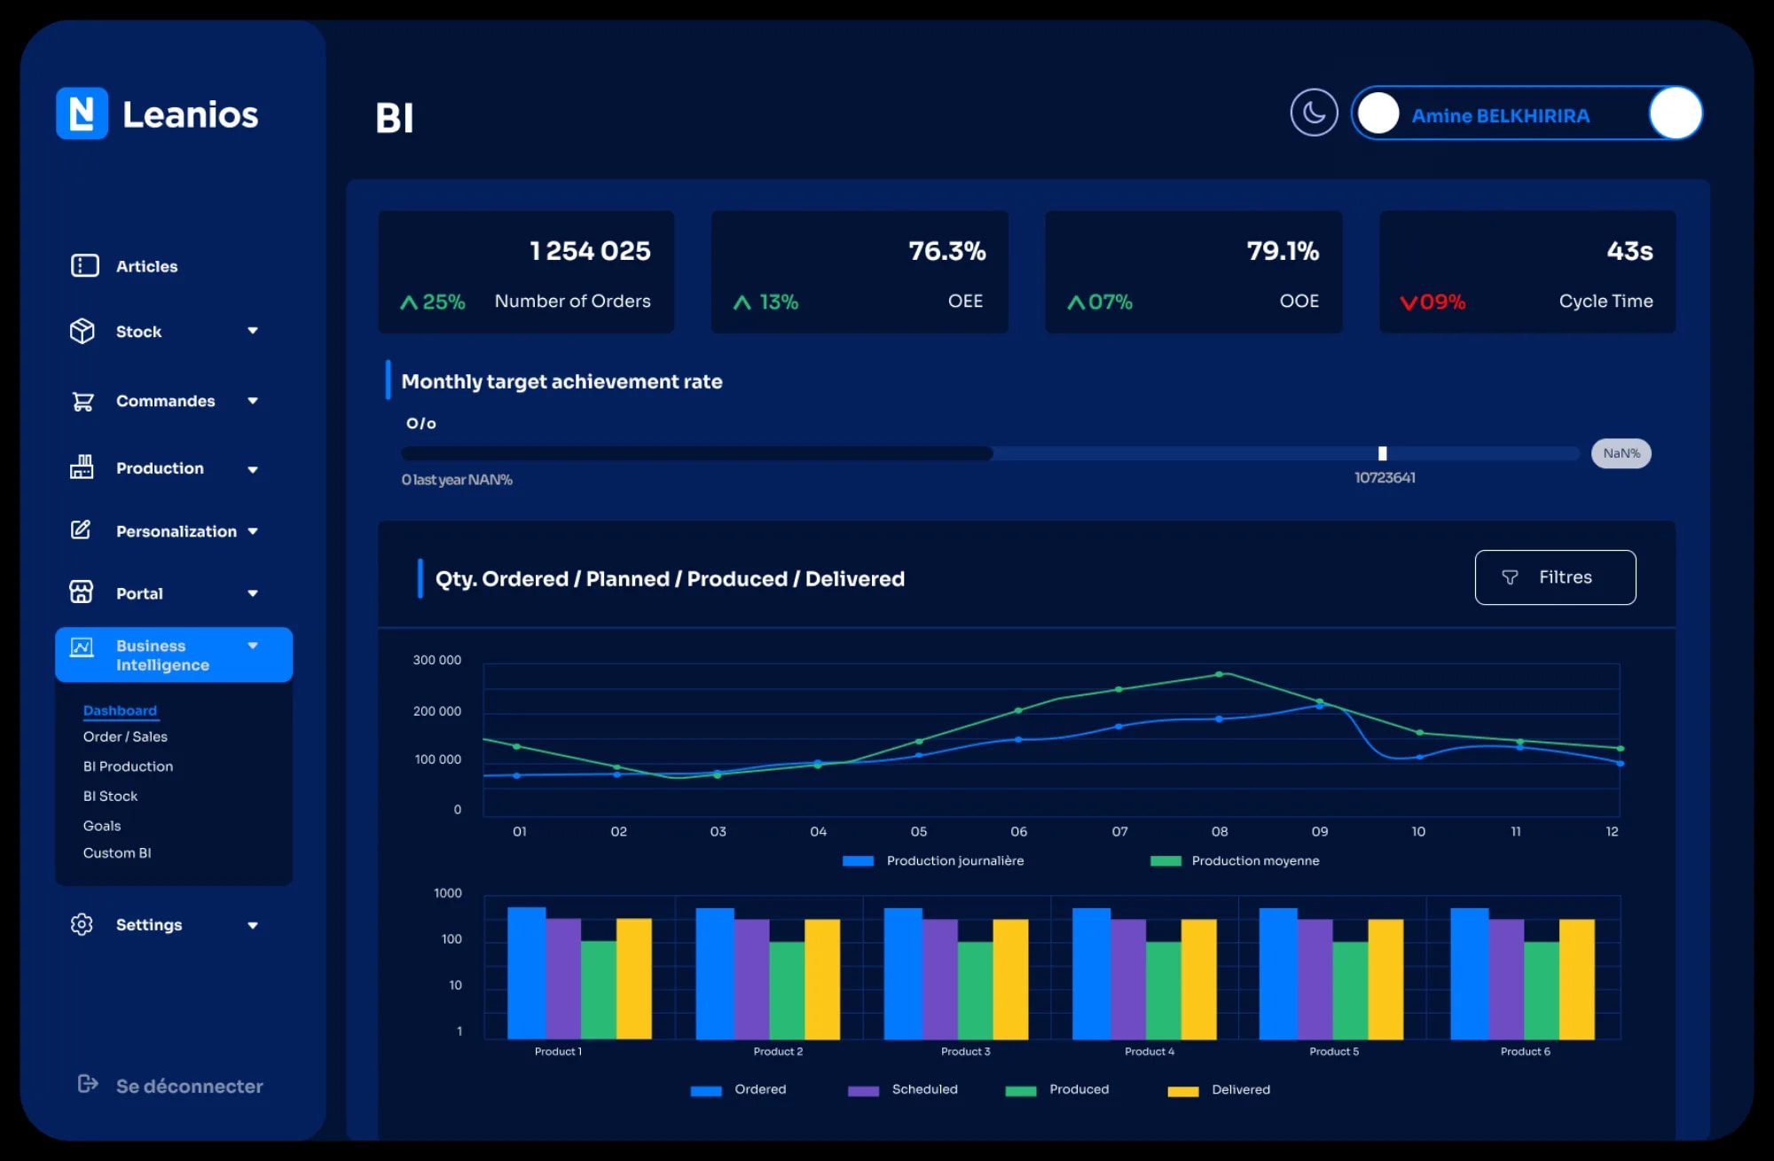This screenshot has width=1774, height=1161.
Task: Click the BI page title
Action: pos(395,117)
